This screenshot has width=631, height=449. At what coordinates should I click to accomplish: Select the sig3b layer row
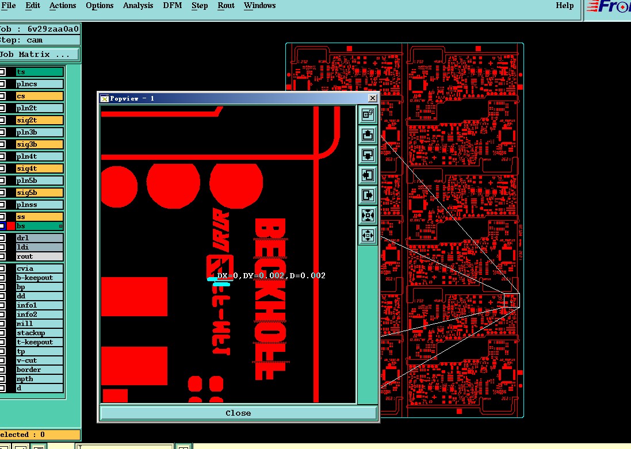click(40, 144)
